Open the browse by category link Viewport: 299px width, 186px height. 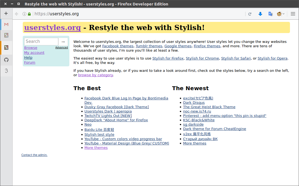(96, 75)
